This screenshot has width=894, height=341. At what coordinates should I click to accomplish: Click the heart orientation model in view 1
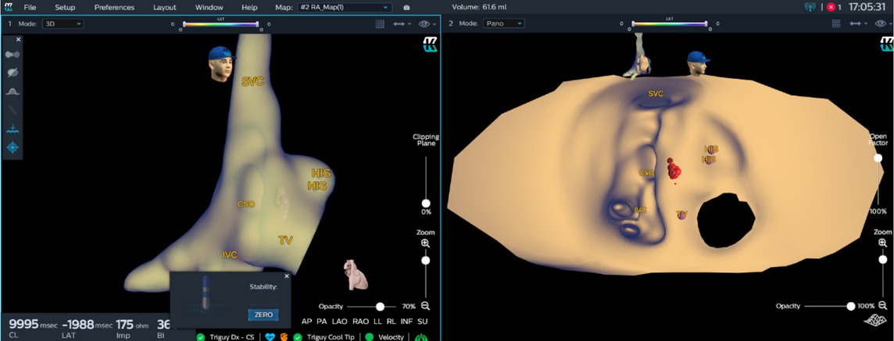pyautogui.click(x=356, y=275)
